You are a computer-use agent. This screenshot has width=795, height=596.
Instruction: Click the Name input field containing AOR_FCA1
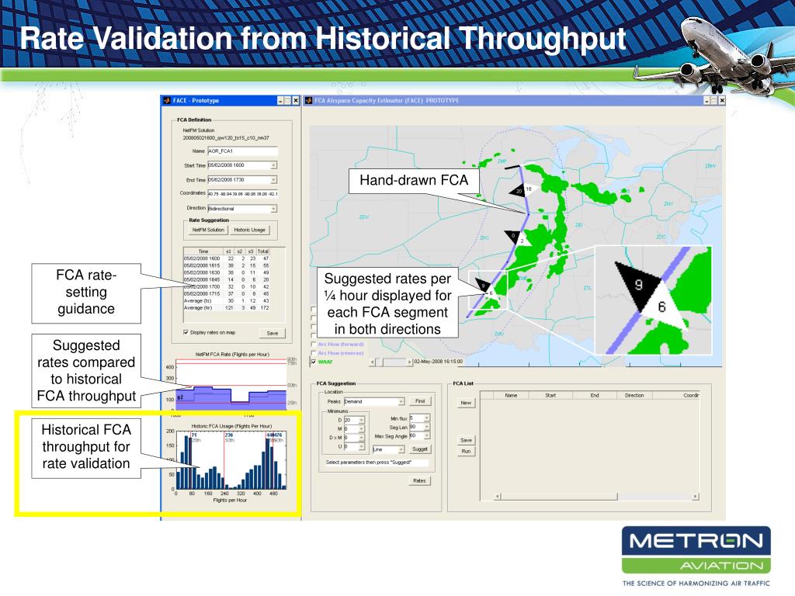[x=242, y=151]
